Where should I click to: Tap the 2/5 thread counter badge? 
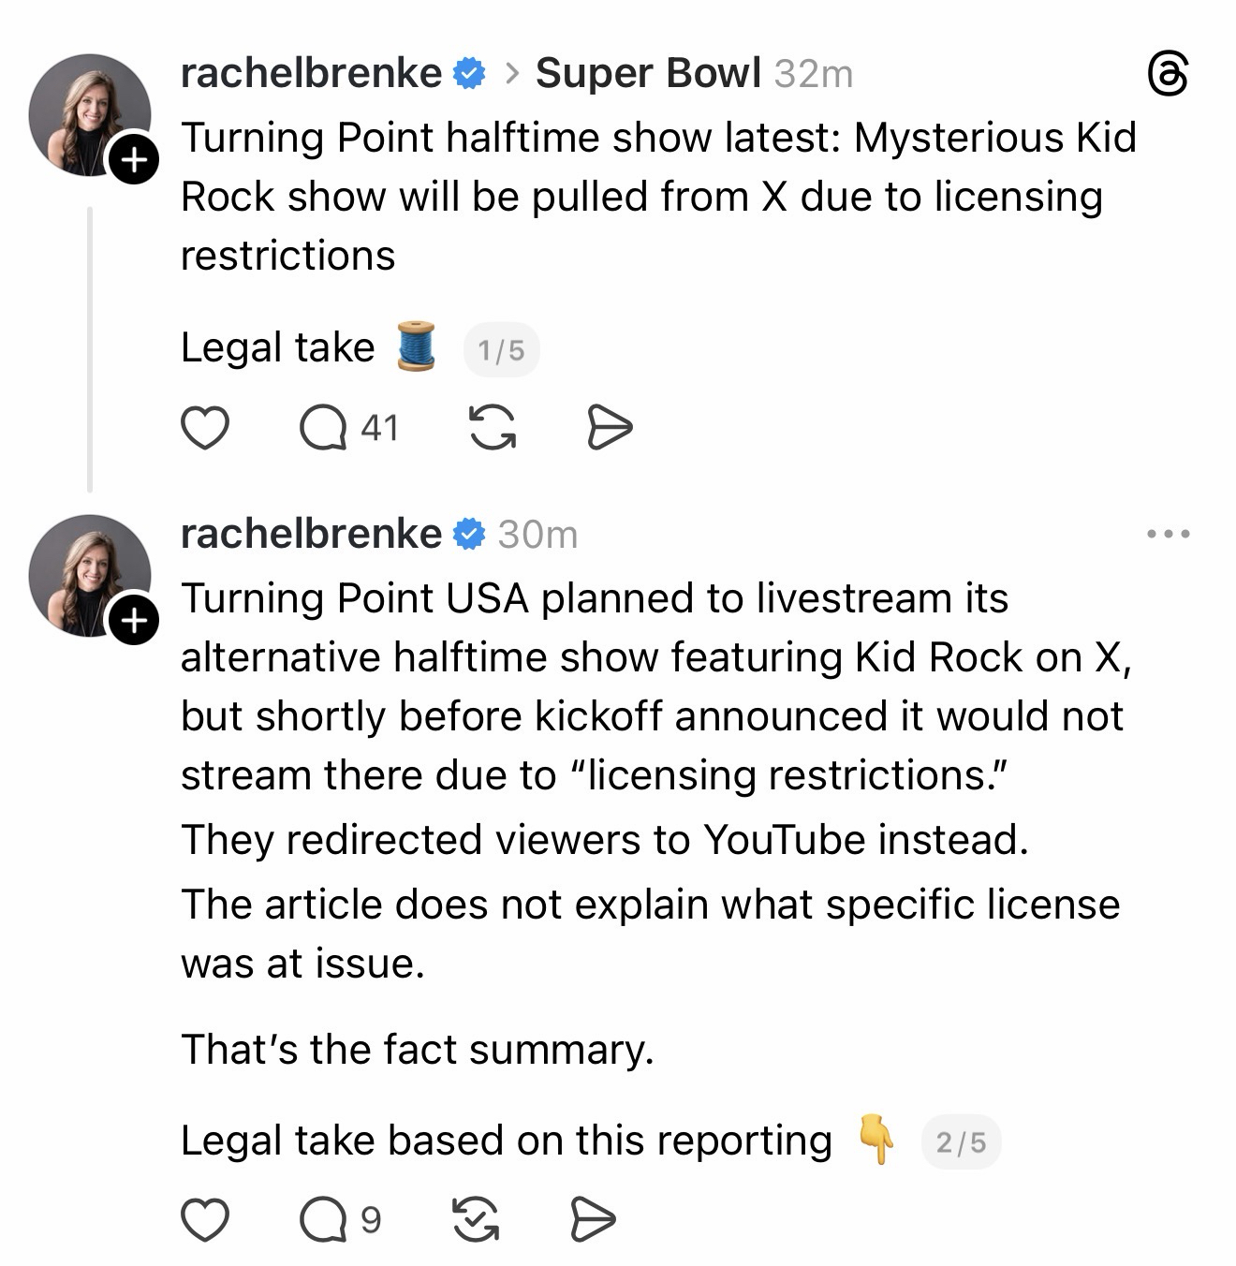(x=961, y=1142)
